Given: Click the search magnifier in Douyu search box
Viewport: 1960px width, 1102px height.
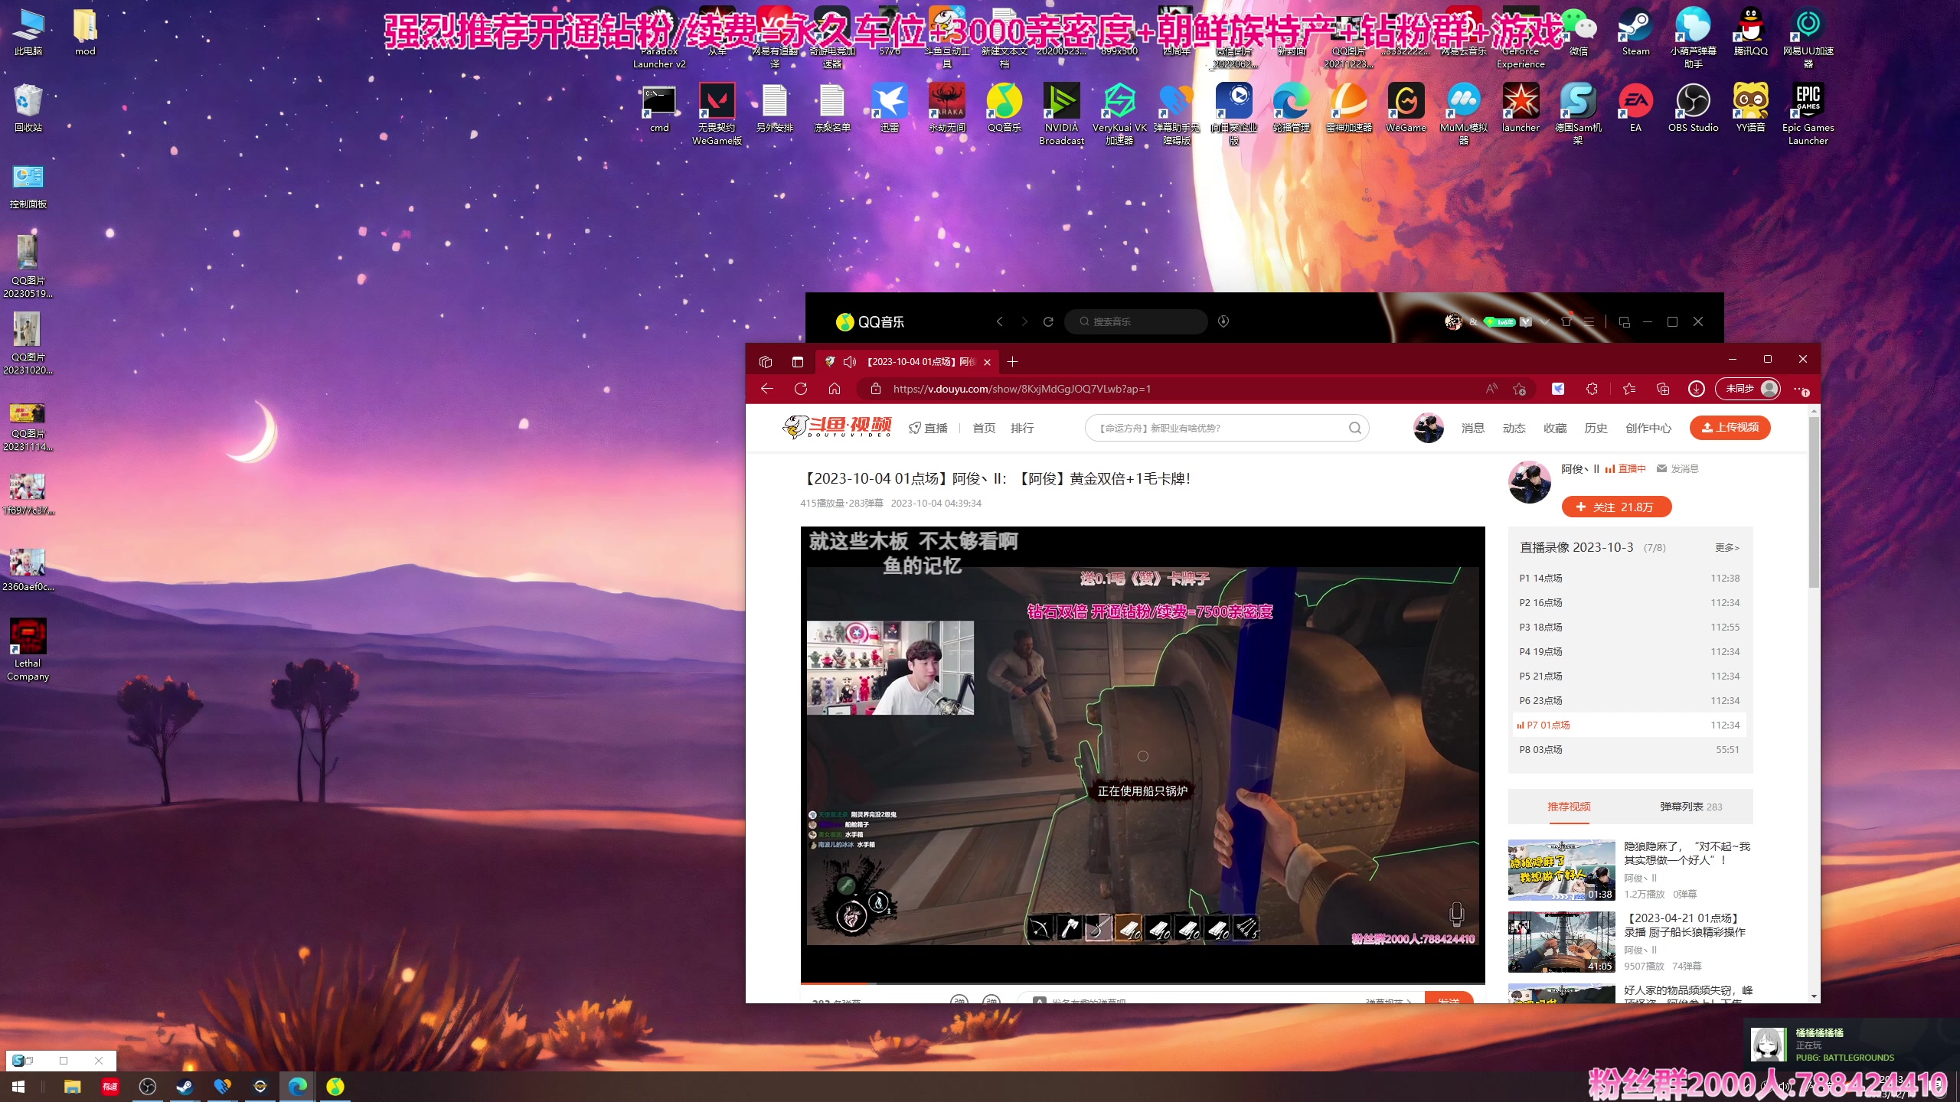Looking at the screenshot, I should click(x=1354, y=428).
